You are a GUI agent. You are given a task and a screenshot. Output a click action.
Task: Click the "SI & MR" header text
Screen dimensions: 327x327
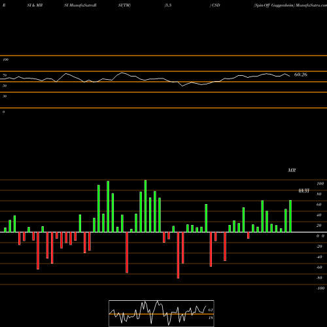coord(35,5)
